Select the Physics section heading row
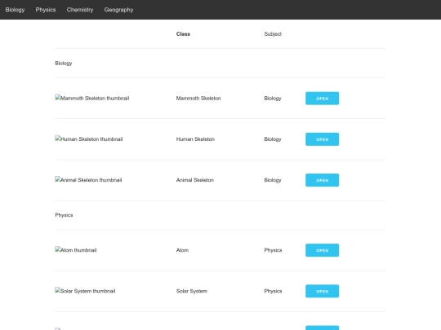Screen dimensions: 441x330 tap(220, 215)
